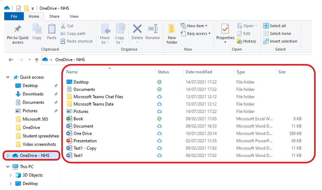The height and width of the screenshot is (190, 322).
Task: Select the Document Word file
Action: point(83,126)
